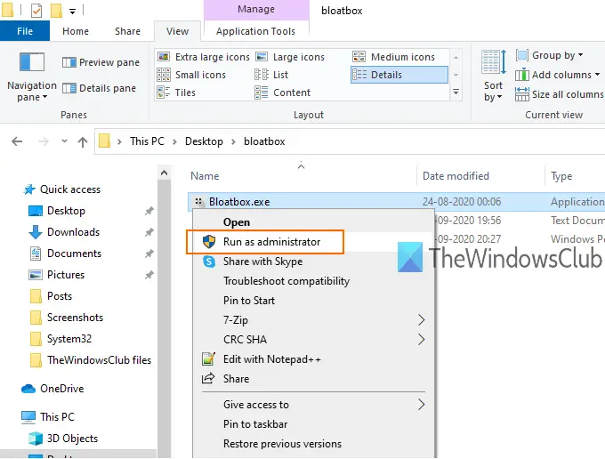Choose List layout

[x=271, y=75]
